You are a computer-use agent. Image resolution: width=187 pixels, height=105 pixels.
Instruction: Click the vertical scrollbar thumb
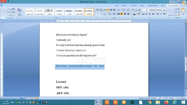(186, 64)
